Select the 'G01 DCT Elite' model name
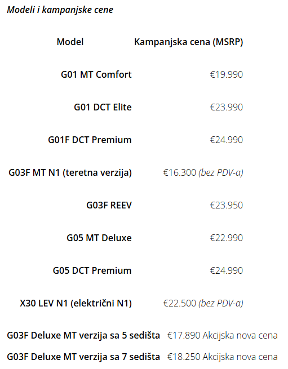 pyautogui.click(x=103, y=107)
